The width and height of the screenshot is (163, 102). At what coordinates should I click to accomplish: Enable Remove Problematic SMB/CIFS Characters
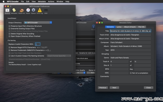click(x=9, y=50)
